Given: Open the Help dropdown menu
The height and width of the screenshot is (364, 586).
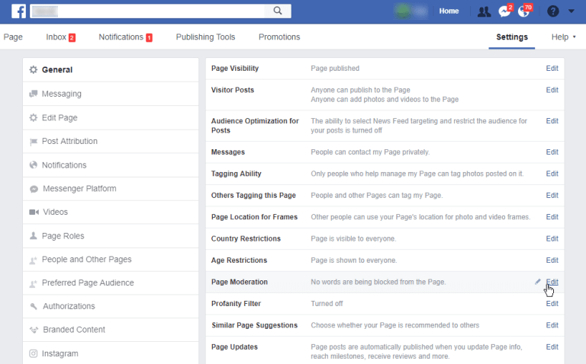Looking at the screenshot, I should tap(563, 37).
